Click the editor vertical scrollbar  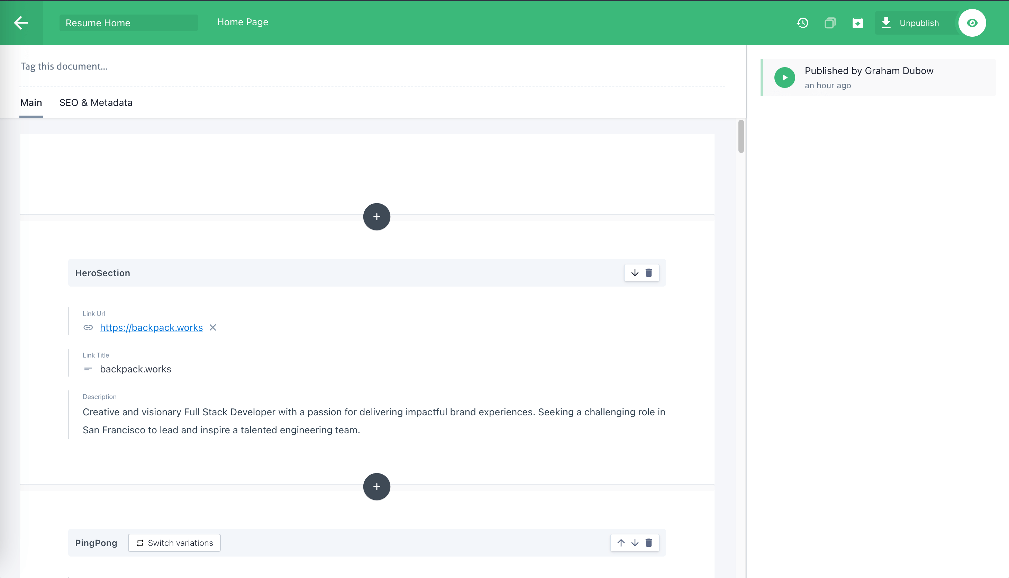tap(740, 137)
